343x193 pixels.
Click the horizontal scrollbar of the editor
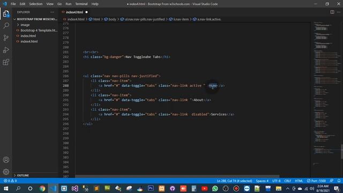pos(177,176)
